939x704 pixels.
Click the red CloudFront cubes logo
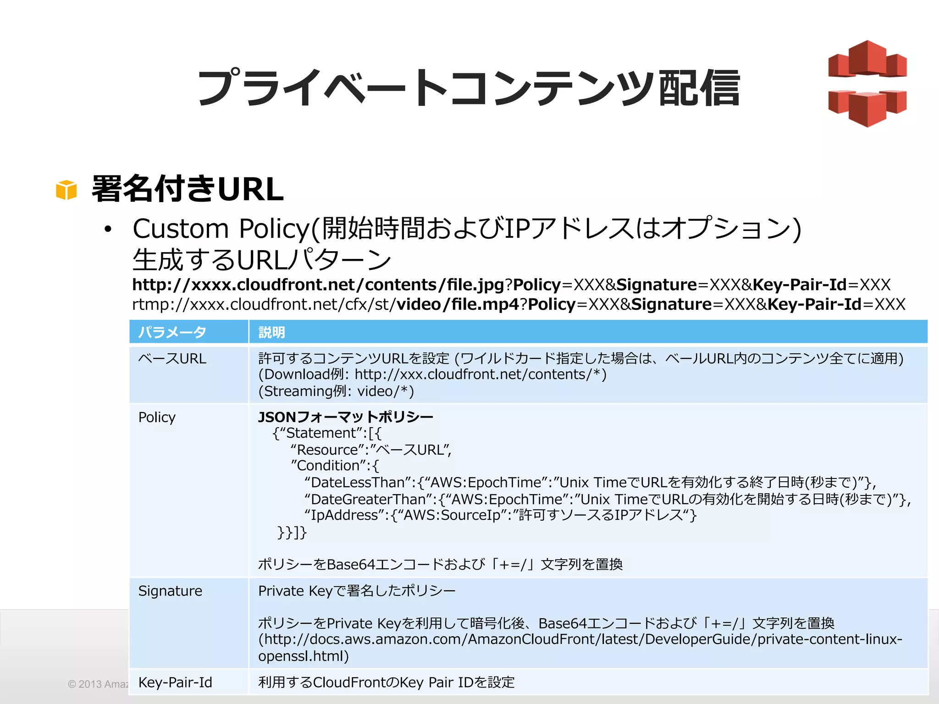coord(867,83)
